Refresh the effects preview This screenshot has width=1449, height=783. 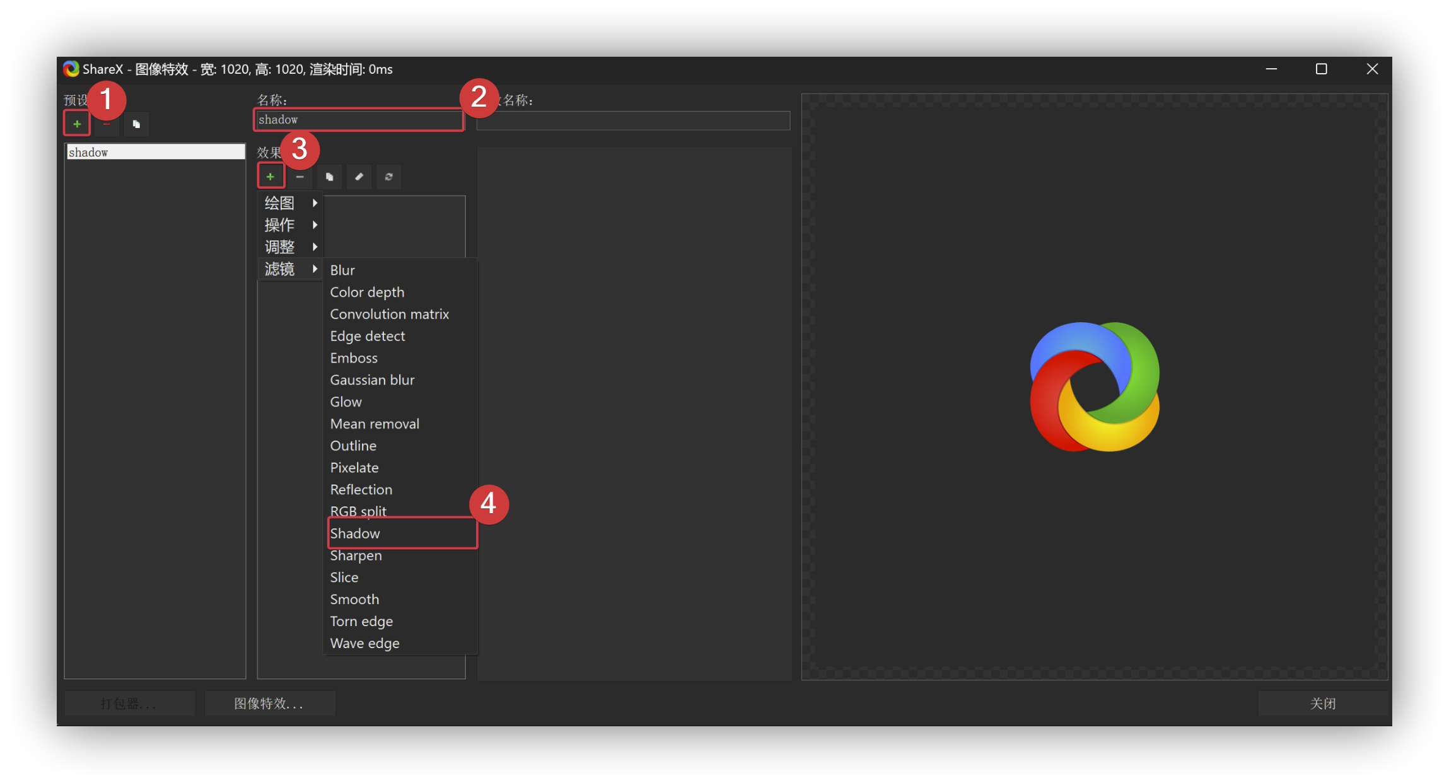pos(389,177)
